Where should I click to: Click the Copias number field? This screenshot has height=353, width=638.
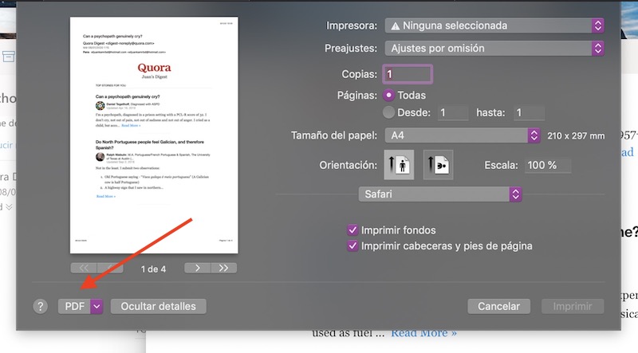point(408,73)
